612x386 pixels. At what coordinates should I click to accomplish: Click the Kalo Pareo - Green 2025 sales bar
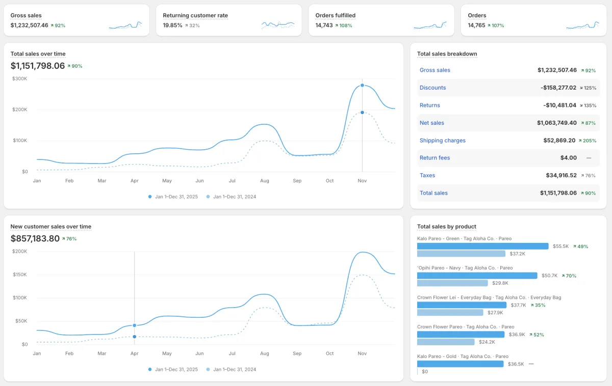coord(483,246)
